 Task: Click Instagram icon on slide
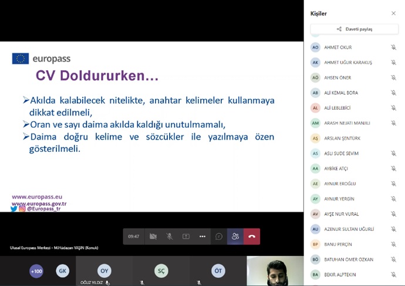[22, 209]
